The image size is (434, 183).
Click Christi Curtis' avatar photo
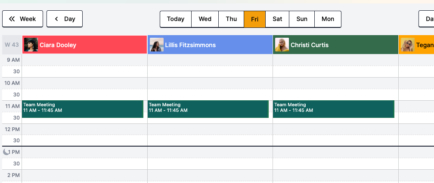[x=282, y=45]
